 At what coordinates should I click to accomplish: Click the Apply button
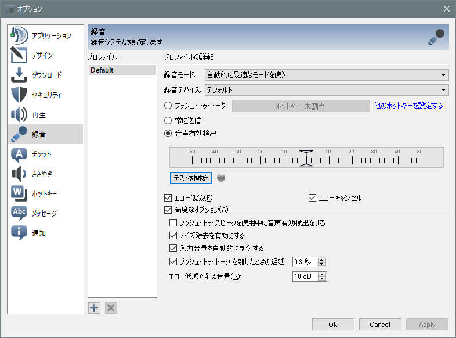click(x=427, y=324)
